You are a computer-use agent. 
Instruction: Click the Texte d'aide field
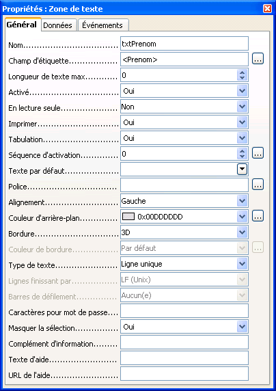pos(184,358)
